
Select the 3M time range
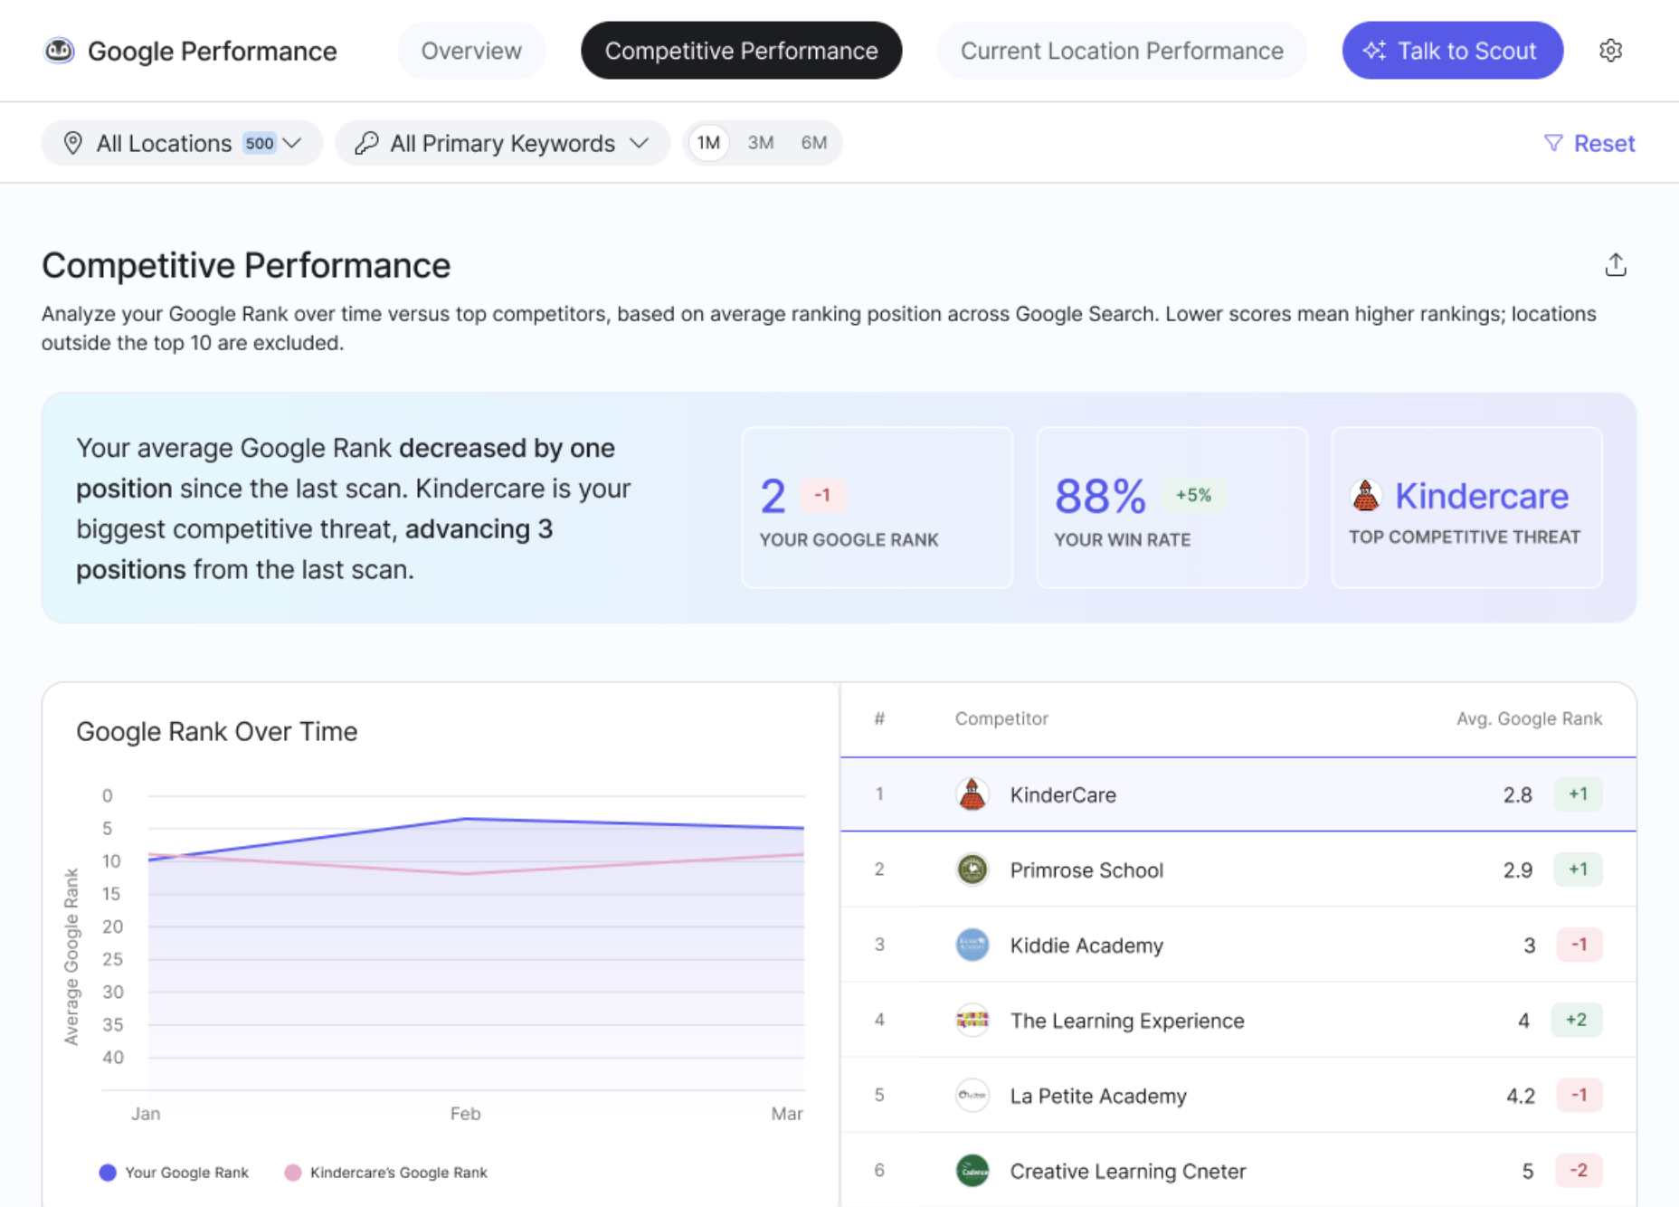(761, 143)
